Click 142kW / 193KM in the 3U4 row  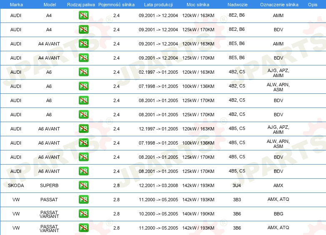pyautogui.click(x=198, y=185)
